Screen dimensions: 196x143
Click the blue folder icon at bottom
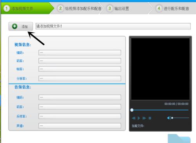(x=179, y=139)
